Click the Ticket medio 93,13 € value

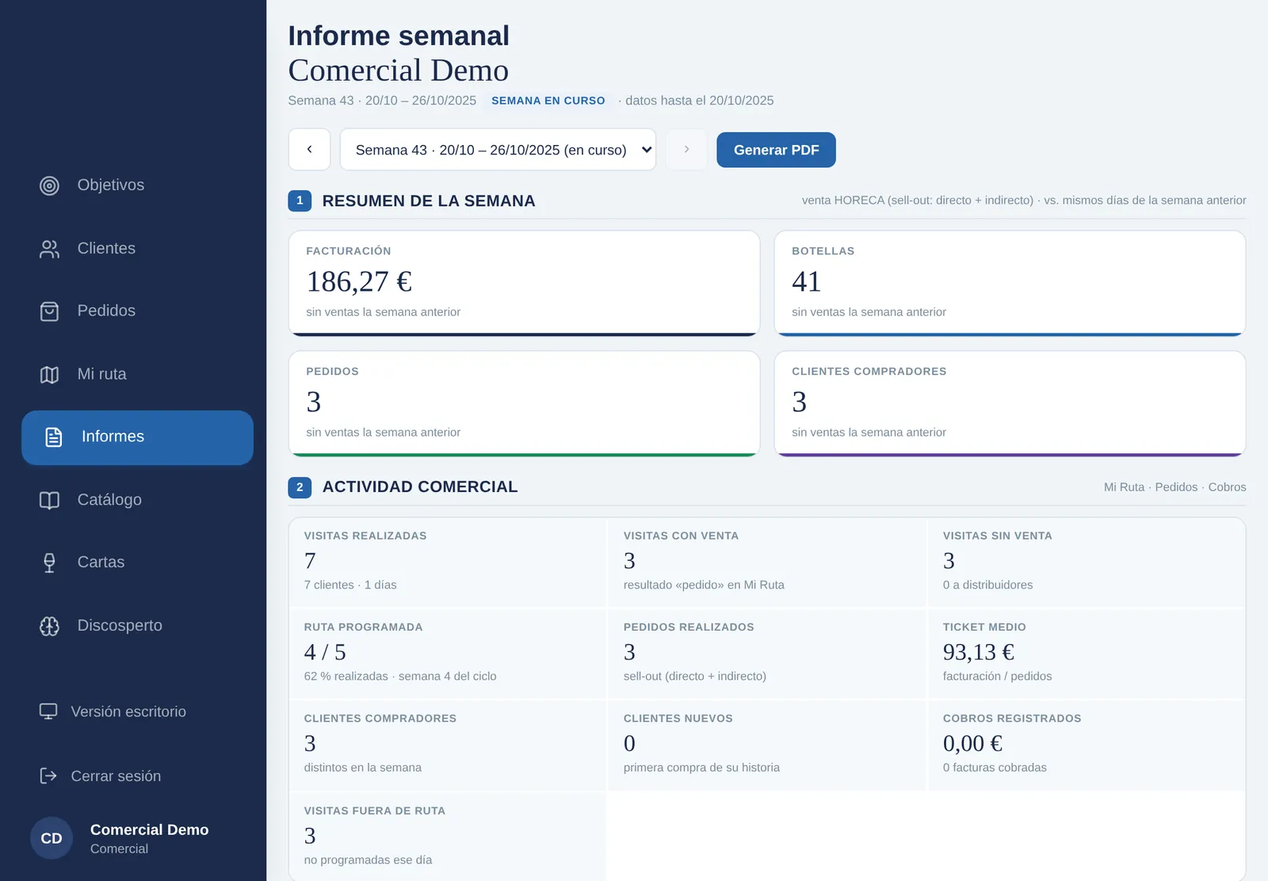[x=979, y=652]
